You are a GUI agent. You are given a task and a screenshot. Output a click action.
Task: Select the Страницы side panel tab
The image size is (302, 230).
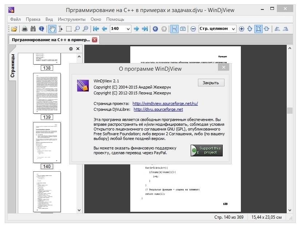[x=12, y=66]
